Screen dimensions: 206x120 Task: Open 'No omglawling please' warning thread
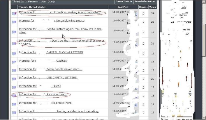click(x=70, y=21)
